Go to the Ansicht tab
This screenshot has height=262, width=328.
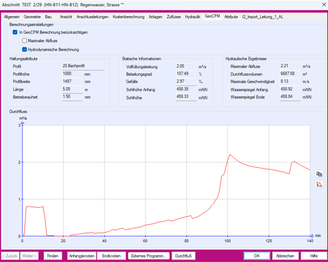click(x=66, y=17)
